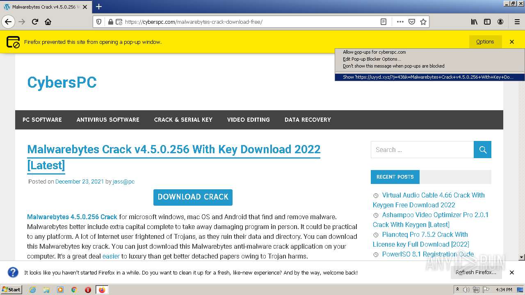
Task: Reload the current page
Action: coord(35,22)
